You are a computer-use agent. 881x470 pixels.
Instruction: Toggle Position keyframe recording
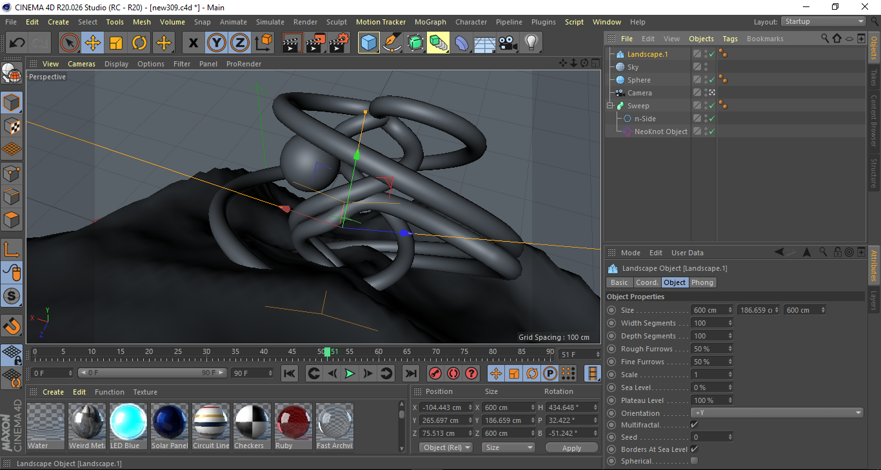[x=496, y=373]
